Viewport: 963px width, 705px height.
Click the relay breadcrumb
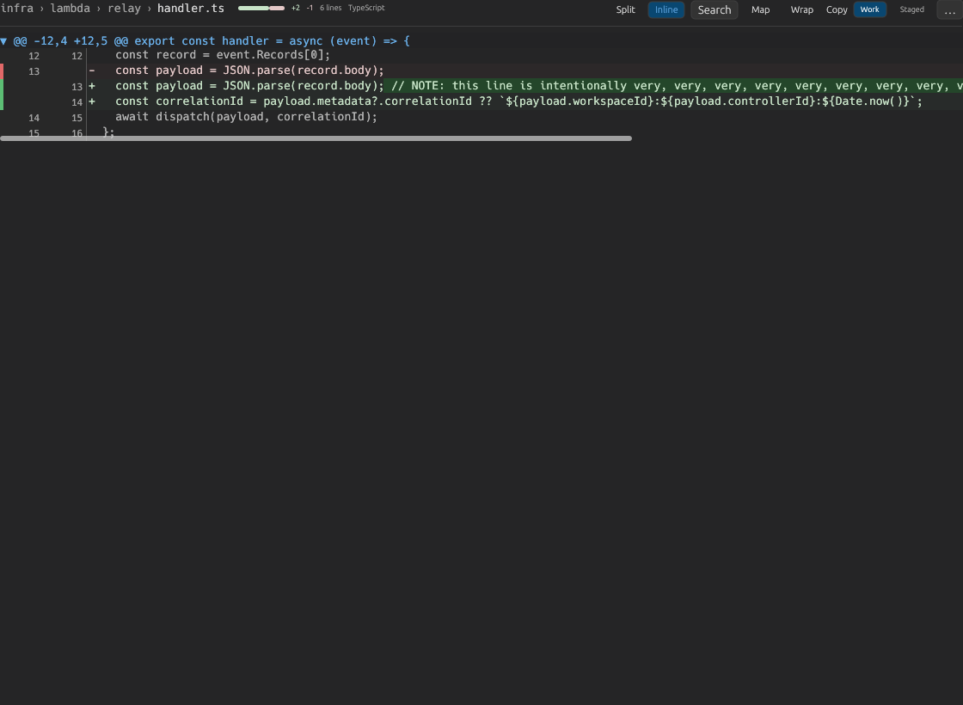(124, 8)
